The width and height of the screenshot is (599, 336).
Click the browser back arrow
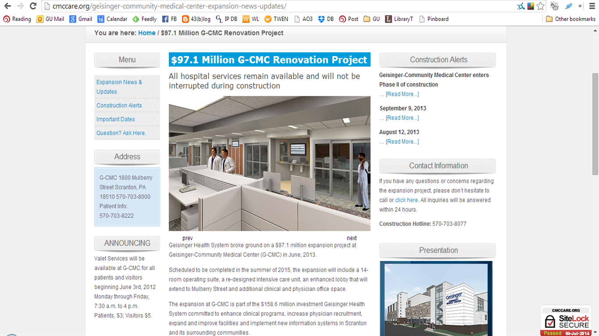click(7, 6)
